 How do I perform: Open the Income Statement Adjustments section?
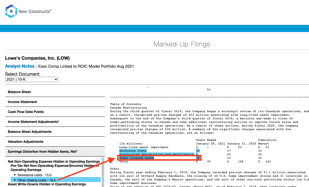55,122
